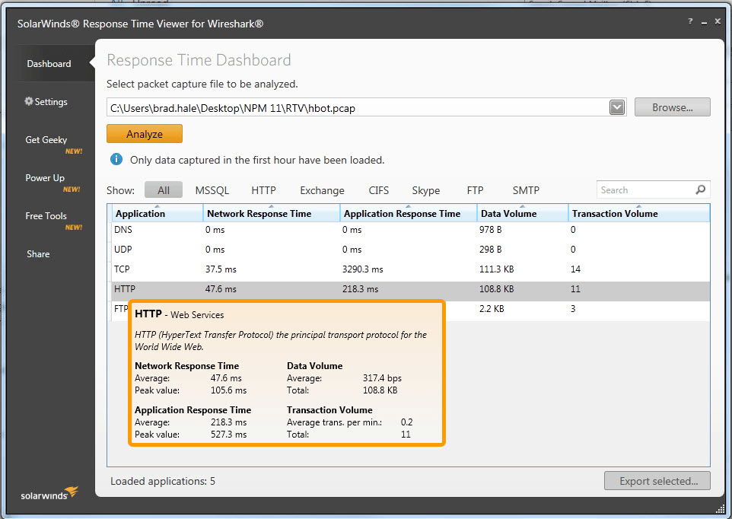Sort by Network Response Time column
This screenshot has width=732, height=519.
[x=272, y=213]
